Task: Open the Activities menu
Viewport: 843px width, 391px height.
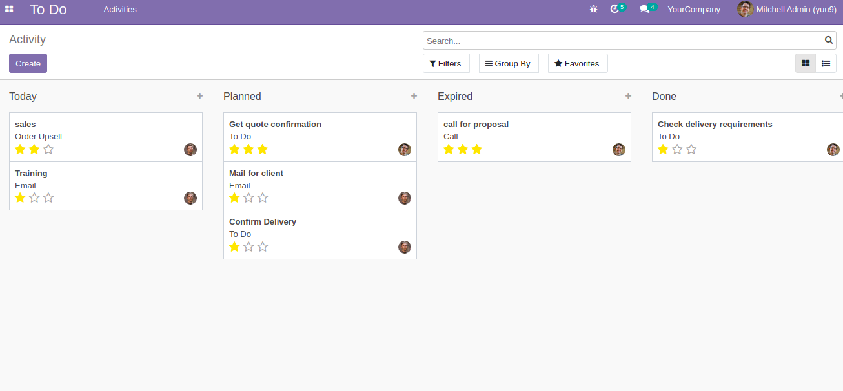Action: pyautogui.click(x=120, y=9)
